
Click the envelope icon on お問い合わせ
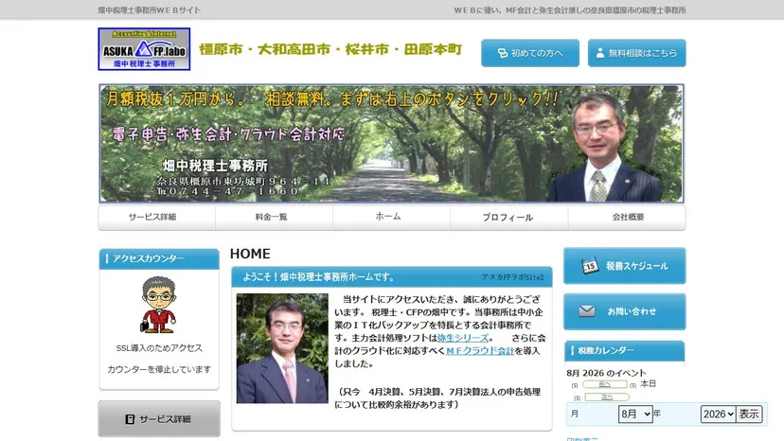tap(587, 311)
